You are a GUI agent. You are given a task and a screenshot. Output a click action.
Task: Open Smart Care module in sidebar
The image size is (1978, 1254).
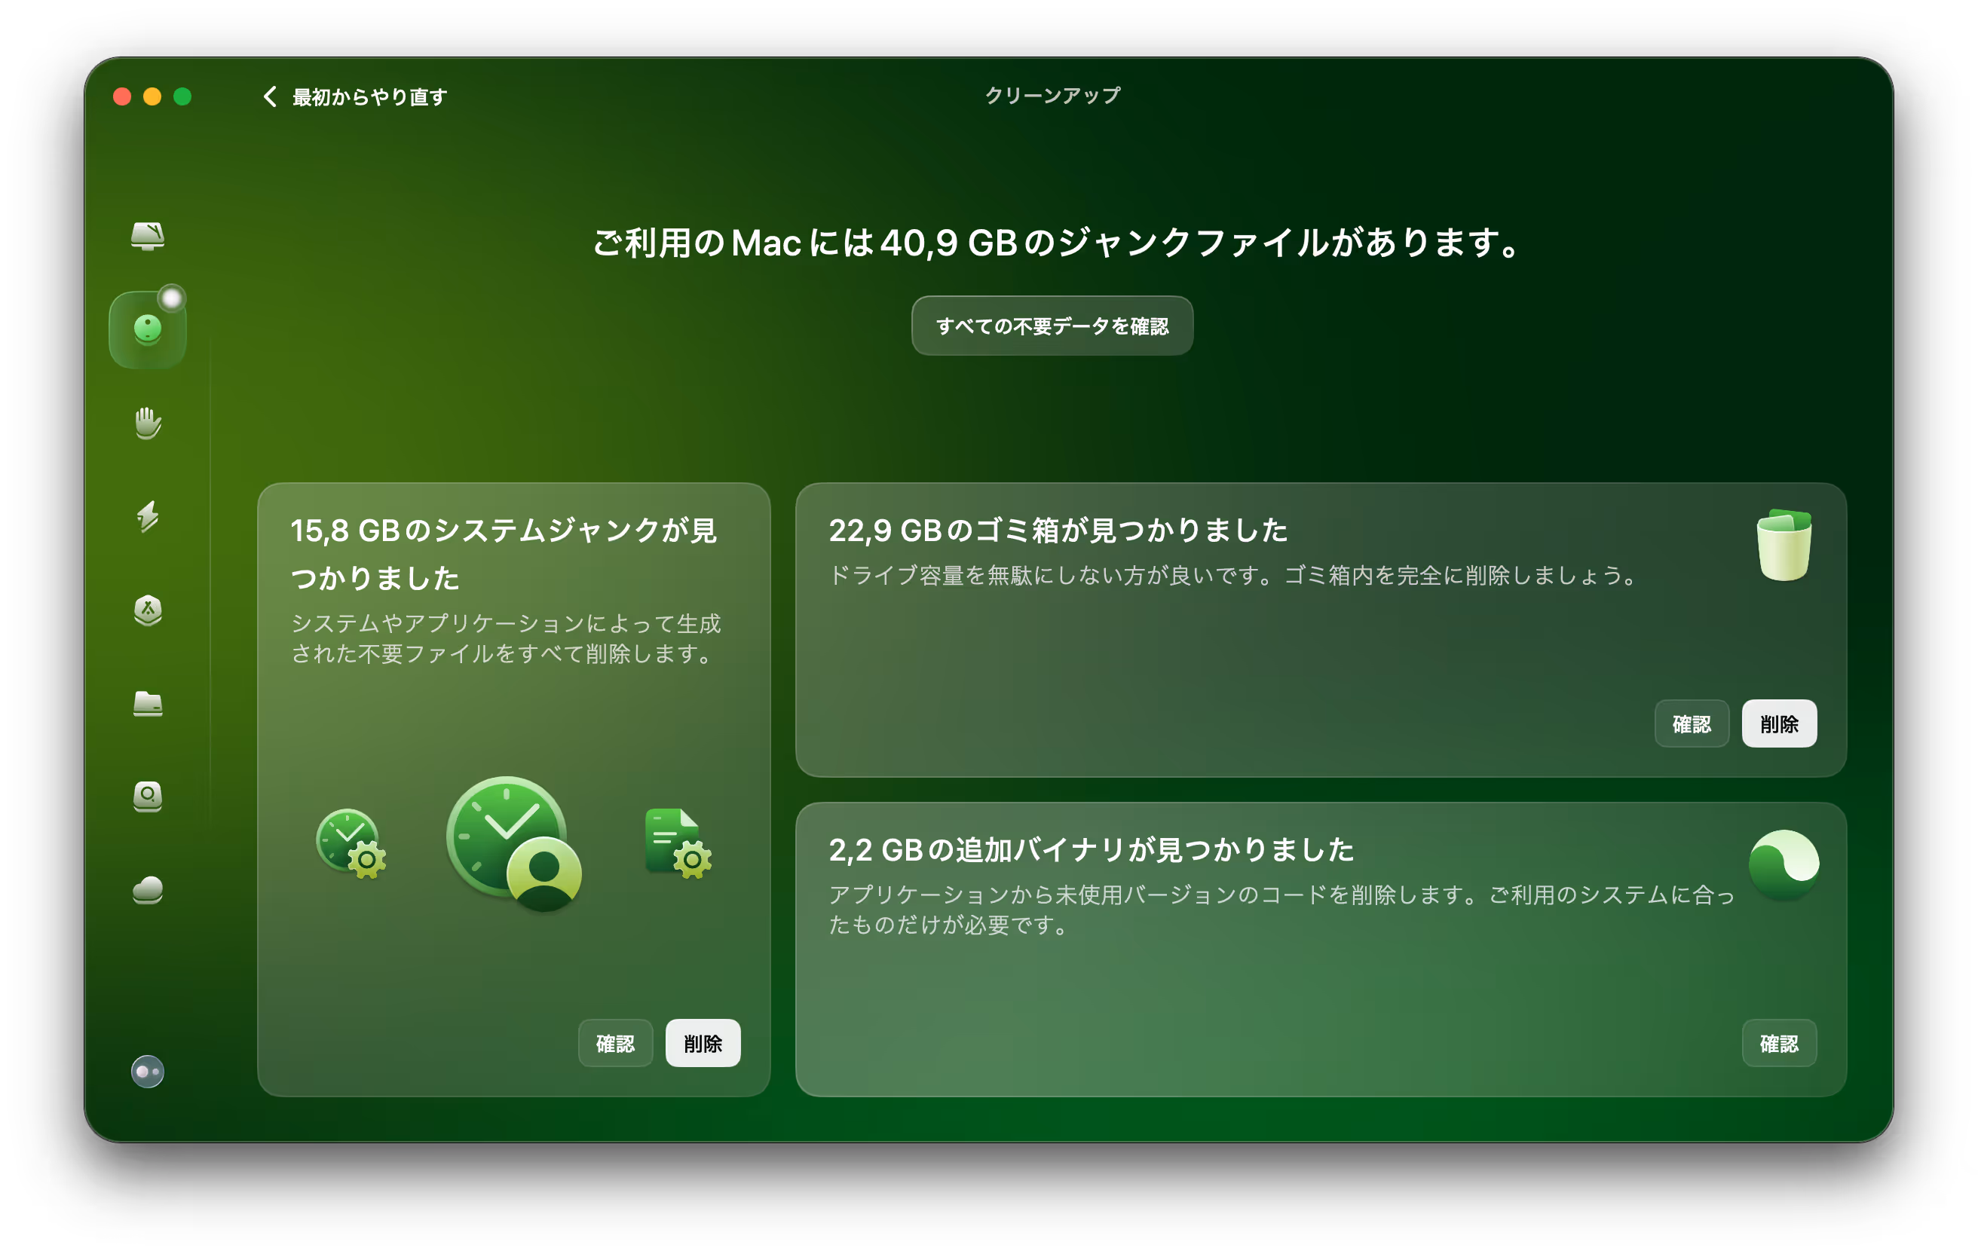point(148,236)
